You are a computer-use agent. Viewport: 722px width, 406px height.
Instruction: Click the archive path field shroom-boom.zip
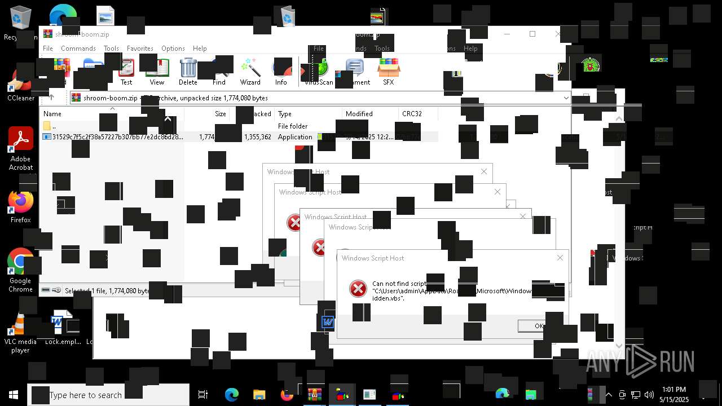click(x=319, y=98)
